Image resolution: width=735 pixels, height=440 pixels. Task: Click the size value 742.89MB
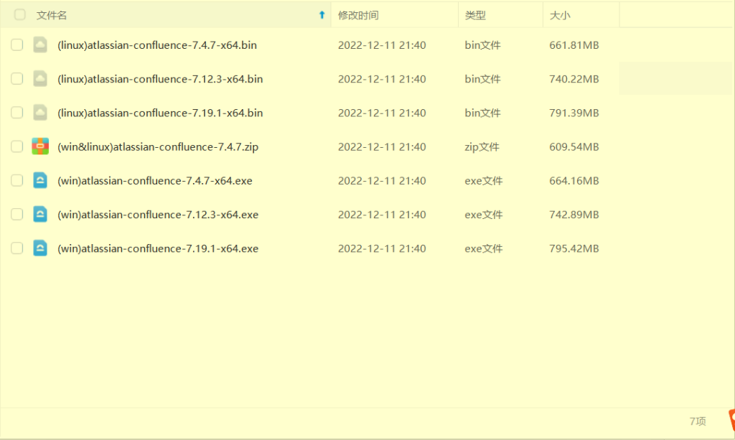pos(574,215)
